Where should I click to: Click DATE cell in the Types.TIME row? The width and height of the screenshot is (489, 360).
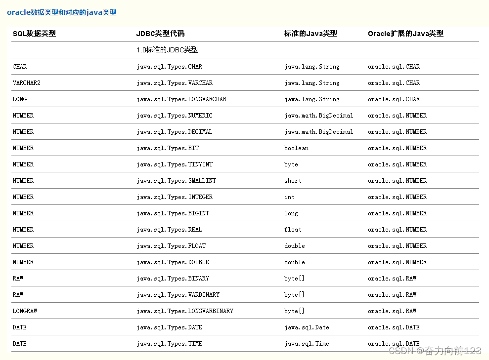coord(19,344)
